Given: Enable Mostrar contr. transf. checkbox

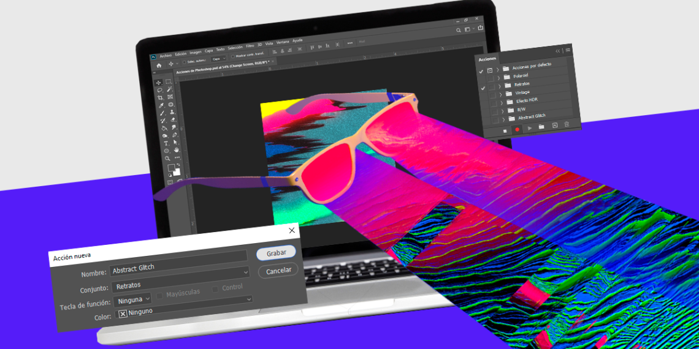Looking at the screenshot, I should (233, 56).
